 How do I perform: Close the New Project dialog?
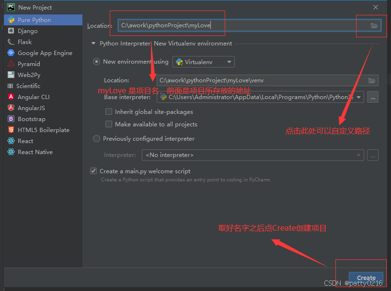point(376,7)
